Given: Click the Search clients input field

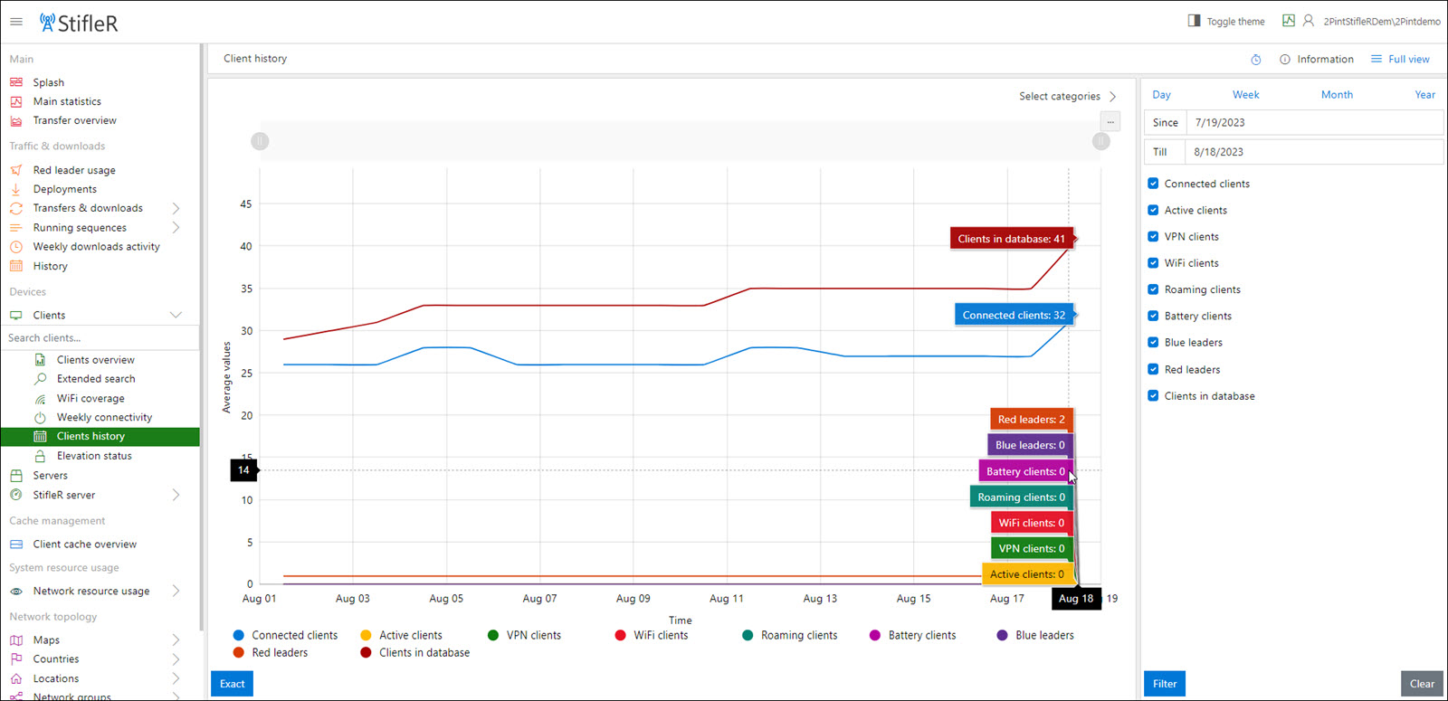Looking at the screenshot, I should 98,338.
